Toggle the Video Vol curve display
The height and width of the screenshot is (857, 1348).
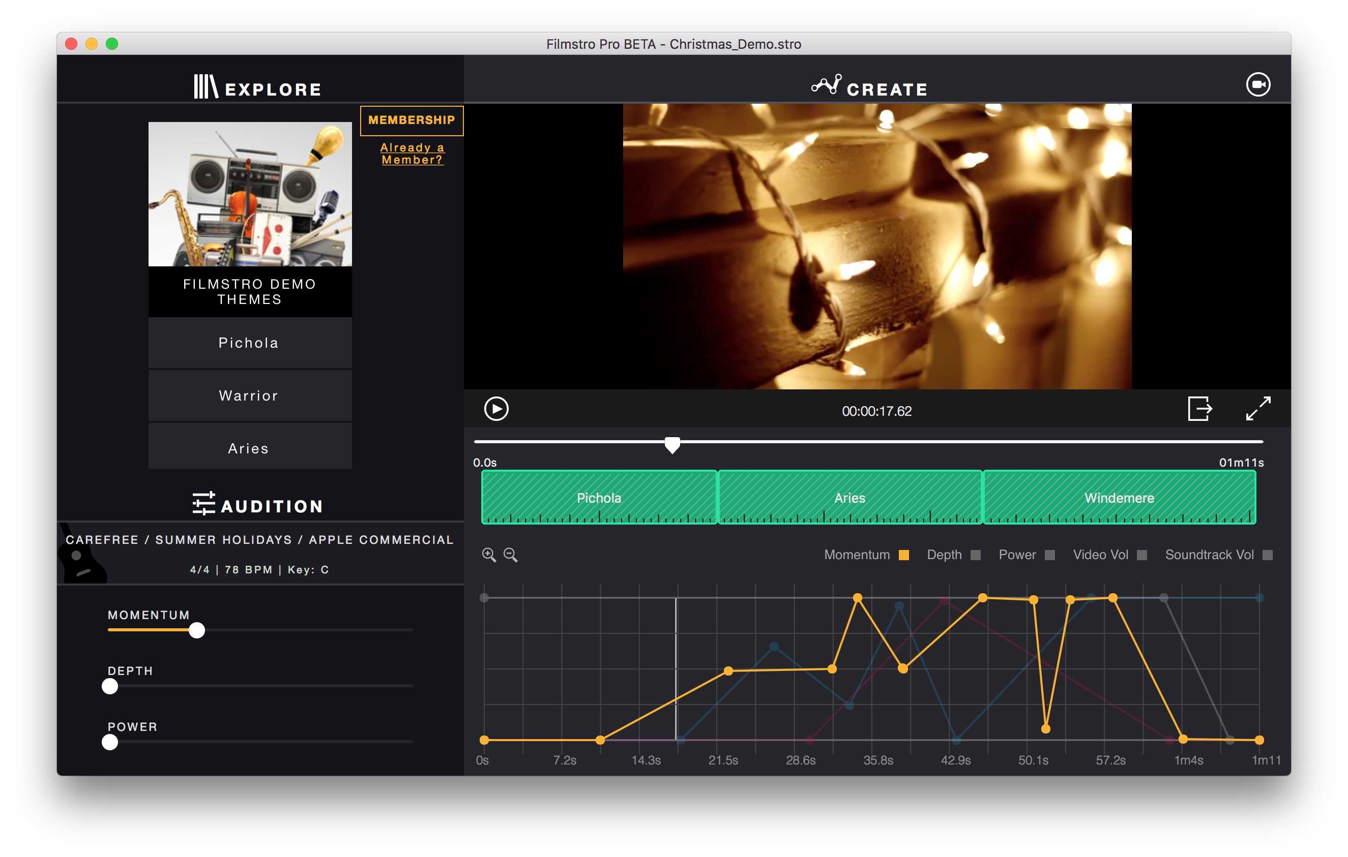[1141, 555]
